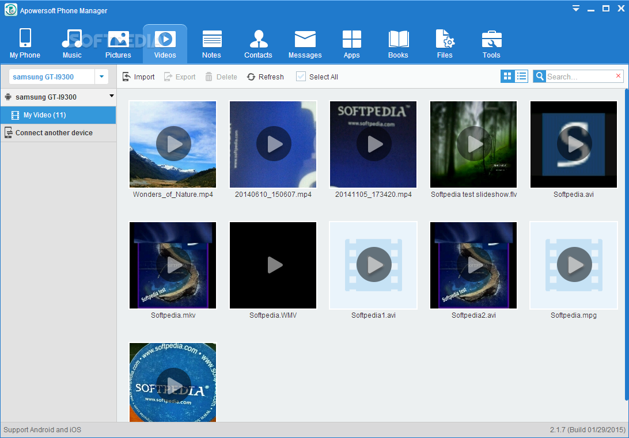Click the Softpedia.mkv file name
The width and height of the screenshot is (629, 438).
point(173,315)
